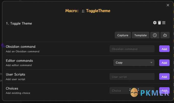The height and width of the screenshot is (103, 174).
Task: Click the dropdown arrow beside Copy
Action: [151, 63]
